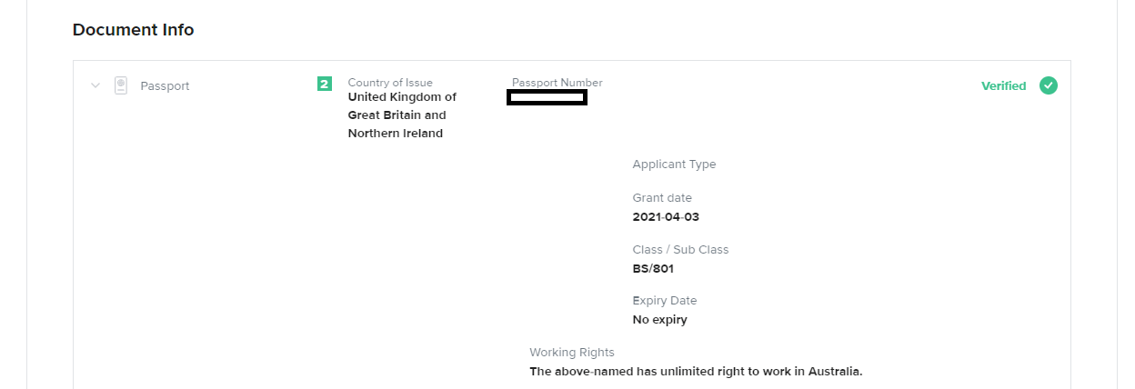Image resolution: width=1135 pixels, height=389 pixels.
Task: Click the Expiry Date label
Action: point(665,301)
